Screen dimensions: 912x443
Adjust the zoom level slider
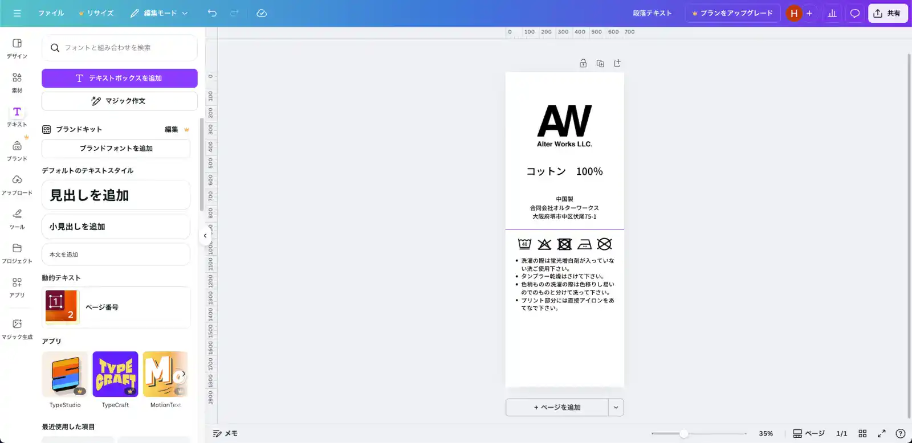click(x=683, y=433)
